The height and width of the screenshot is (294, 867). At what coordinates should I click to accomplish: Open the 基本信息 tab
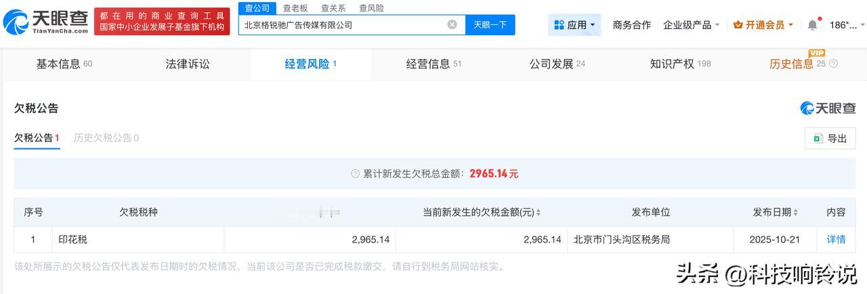click(64, 64)
